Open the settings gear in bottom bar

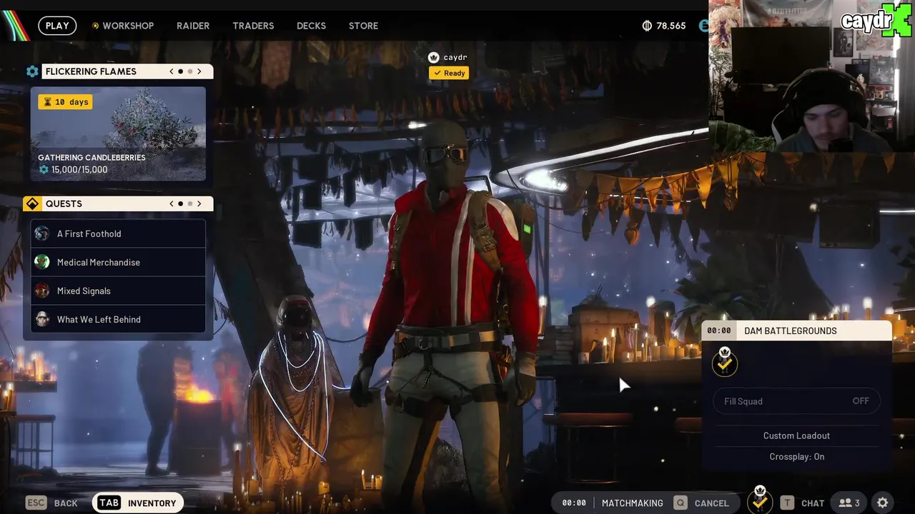pos(883,503)
